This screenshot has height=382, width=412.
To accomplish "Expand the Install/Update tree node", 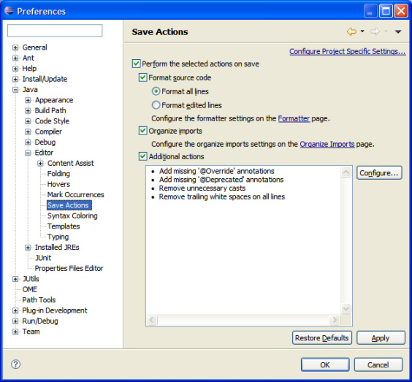I will [15, 79].
